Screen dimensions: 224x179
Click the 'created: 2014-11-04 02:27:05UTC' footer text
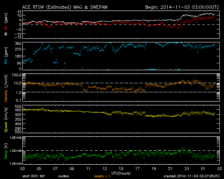191,176
